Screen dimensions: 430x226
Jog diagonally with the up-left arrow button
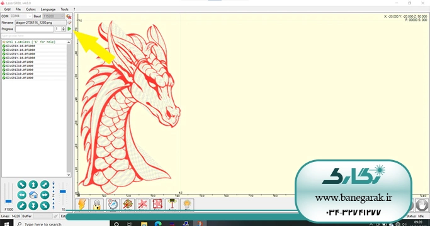tap(21, 185)
